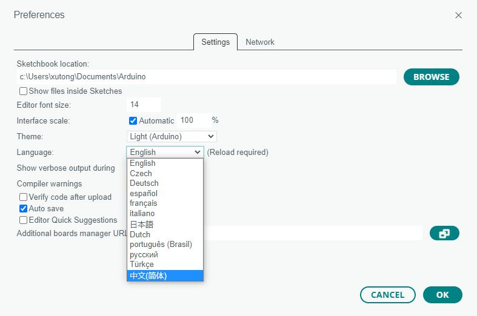Open additional boards manager URLs editor icon
This screenshot has width=477, height=316.
(x=444, y=233)
